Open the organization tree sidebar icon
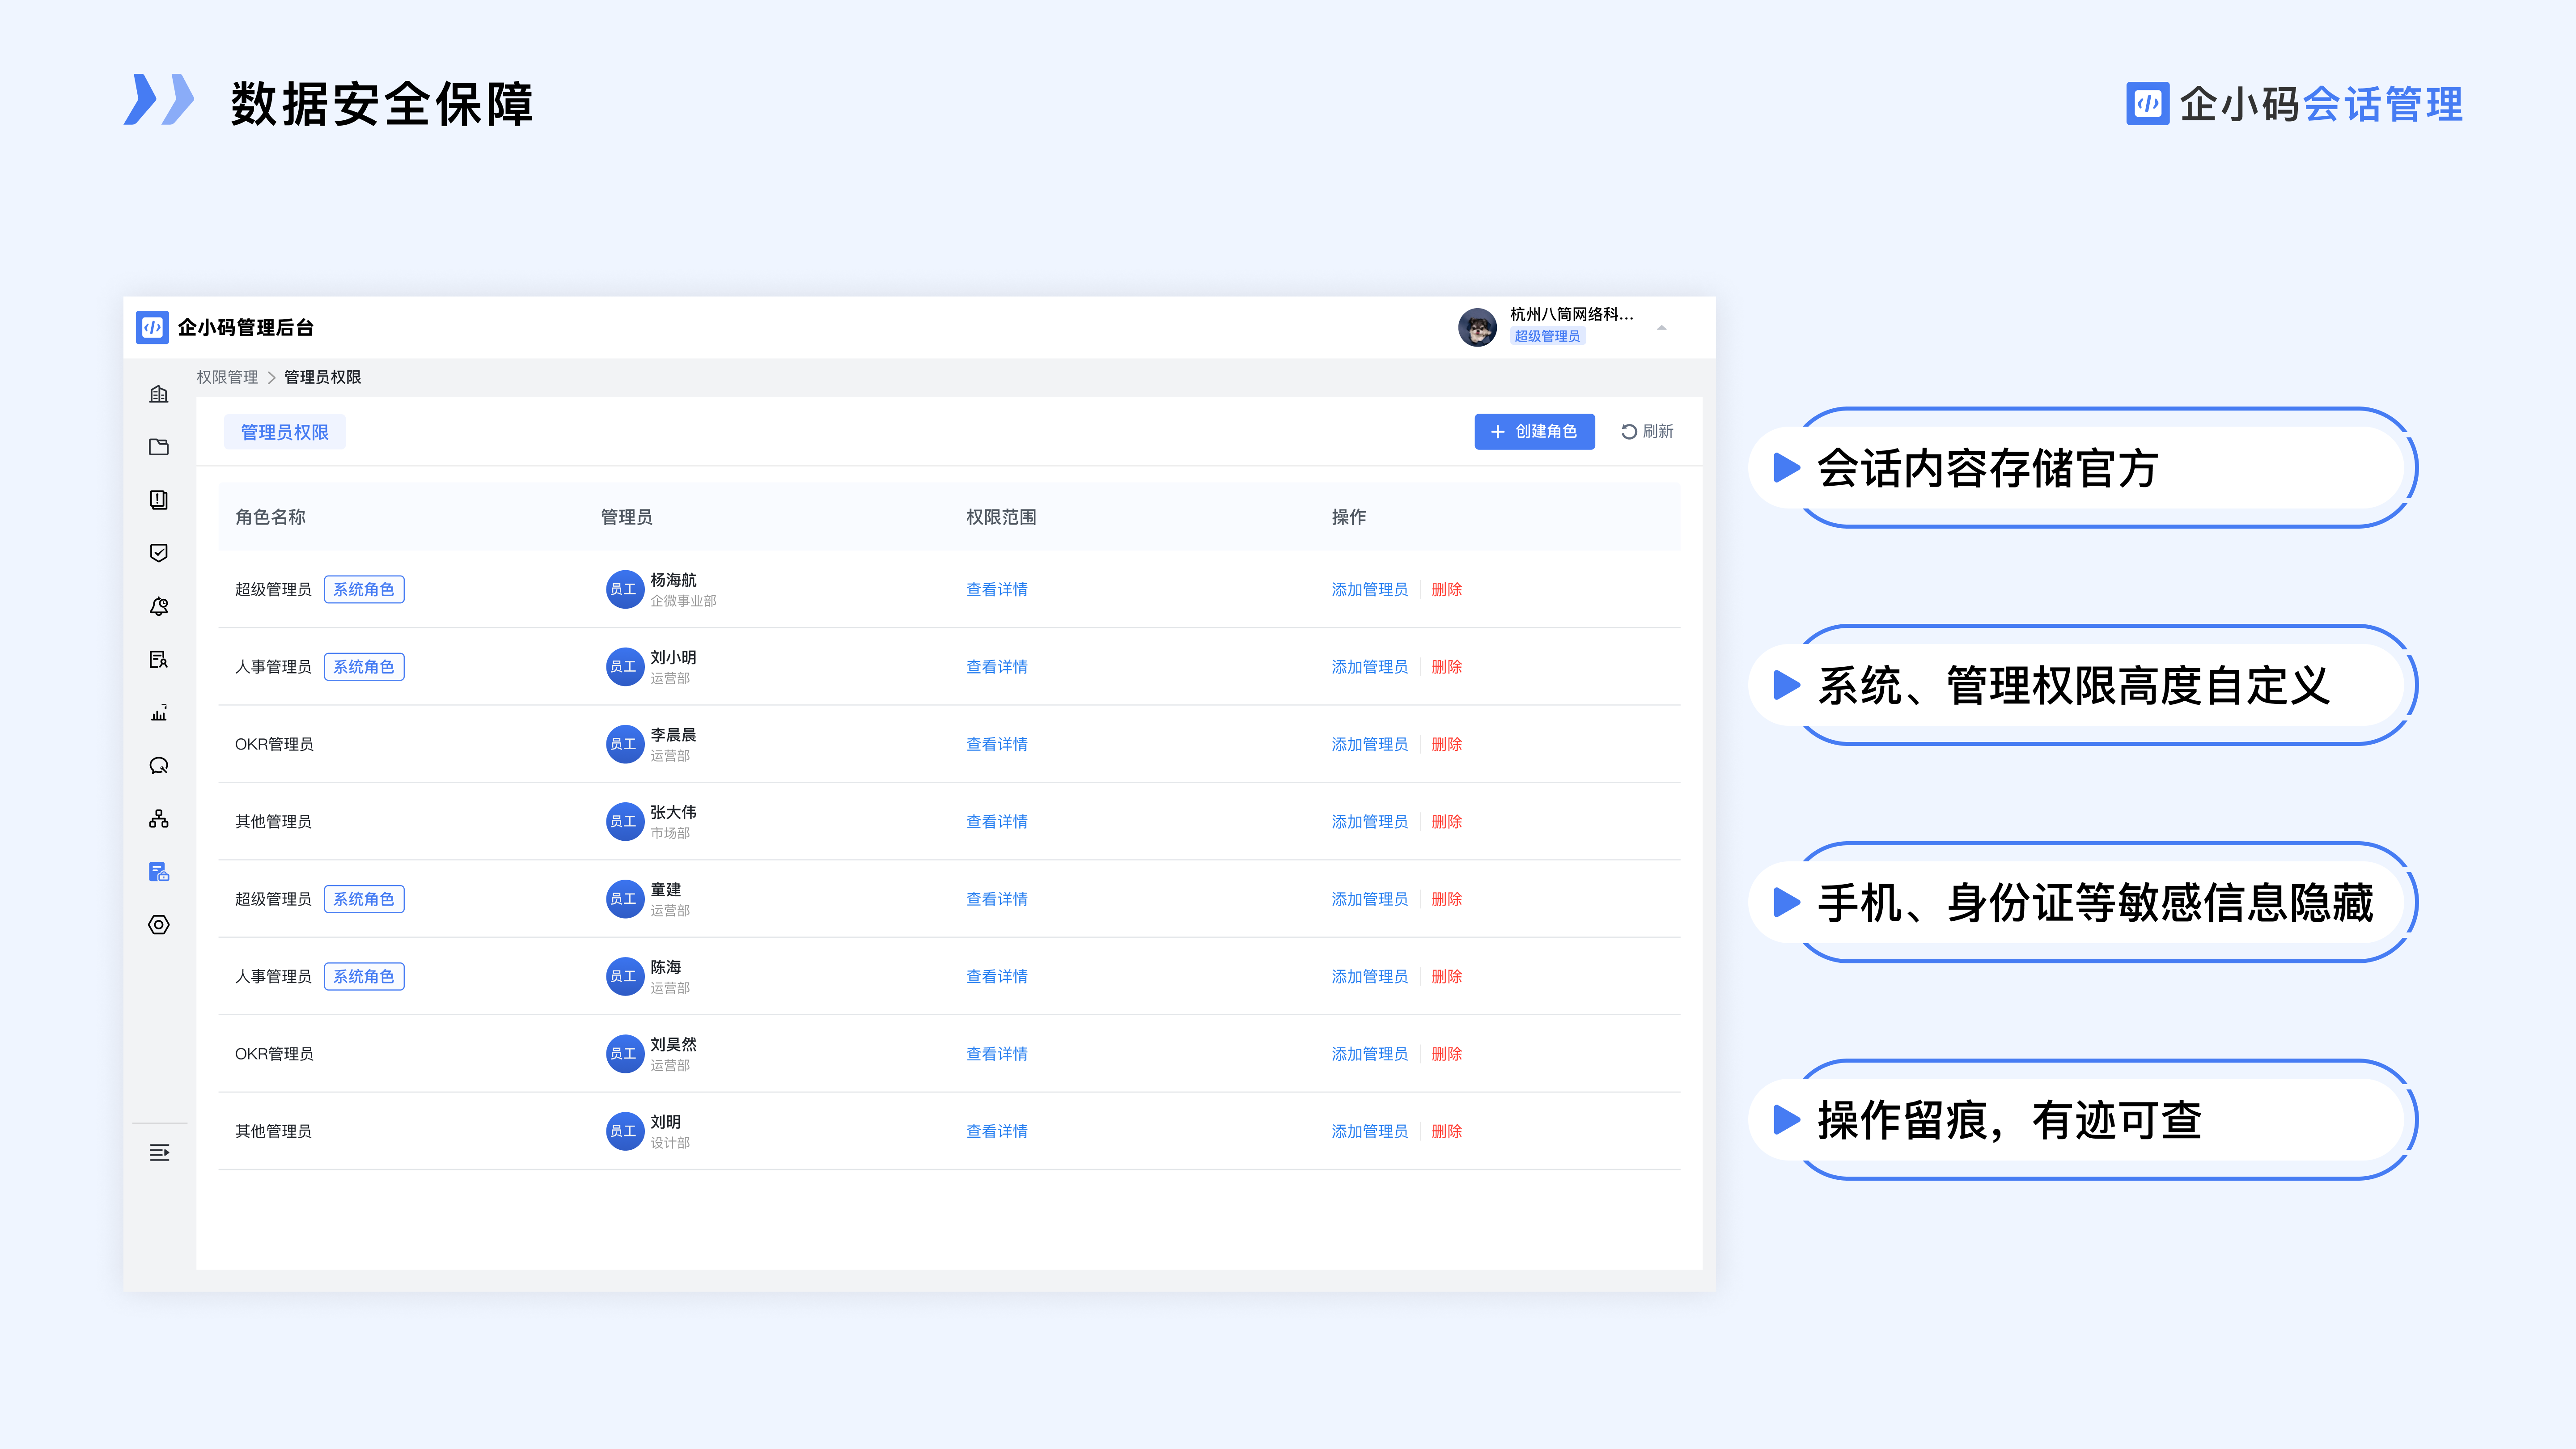 159,819
